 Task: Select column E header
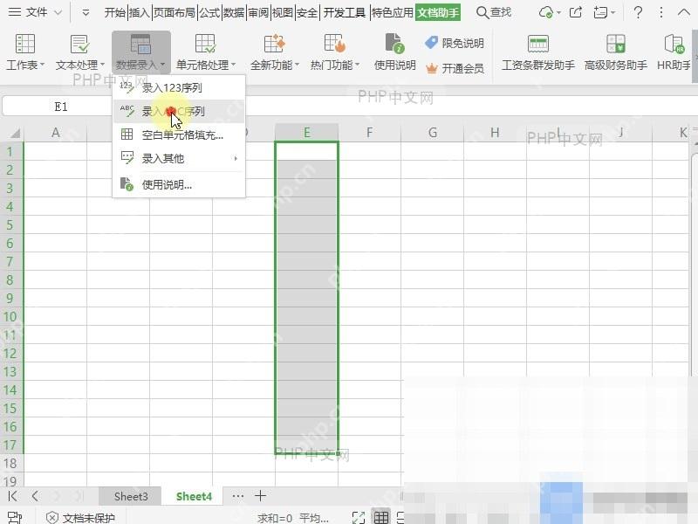[307, 133]
